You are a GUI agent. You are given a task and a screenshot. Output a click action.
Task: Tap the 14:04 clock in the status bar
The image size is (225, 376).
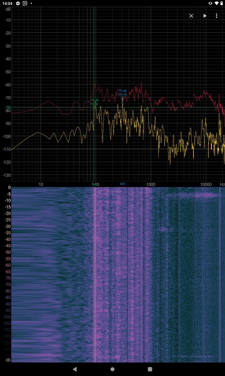coord(7,3)
